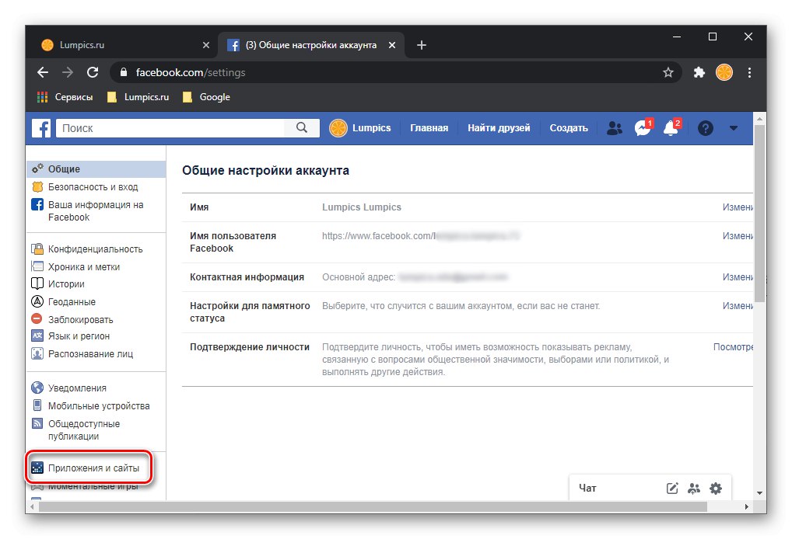
Task: Open the Сервисы apps grid bookmark
Action: (x=65, y=97)
